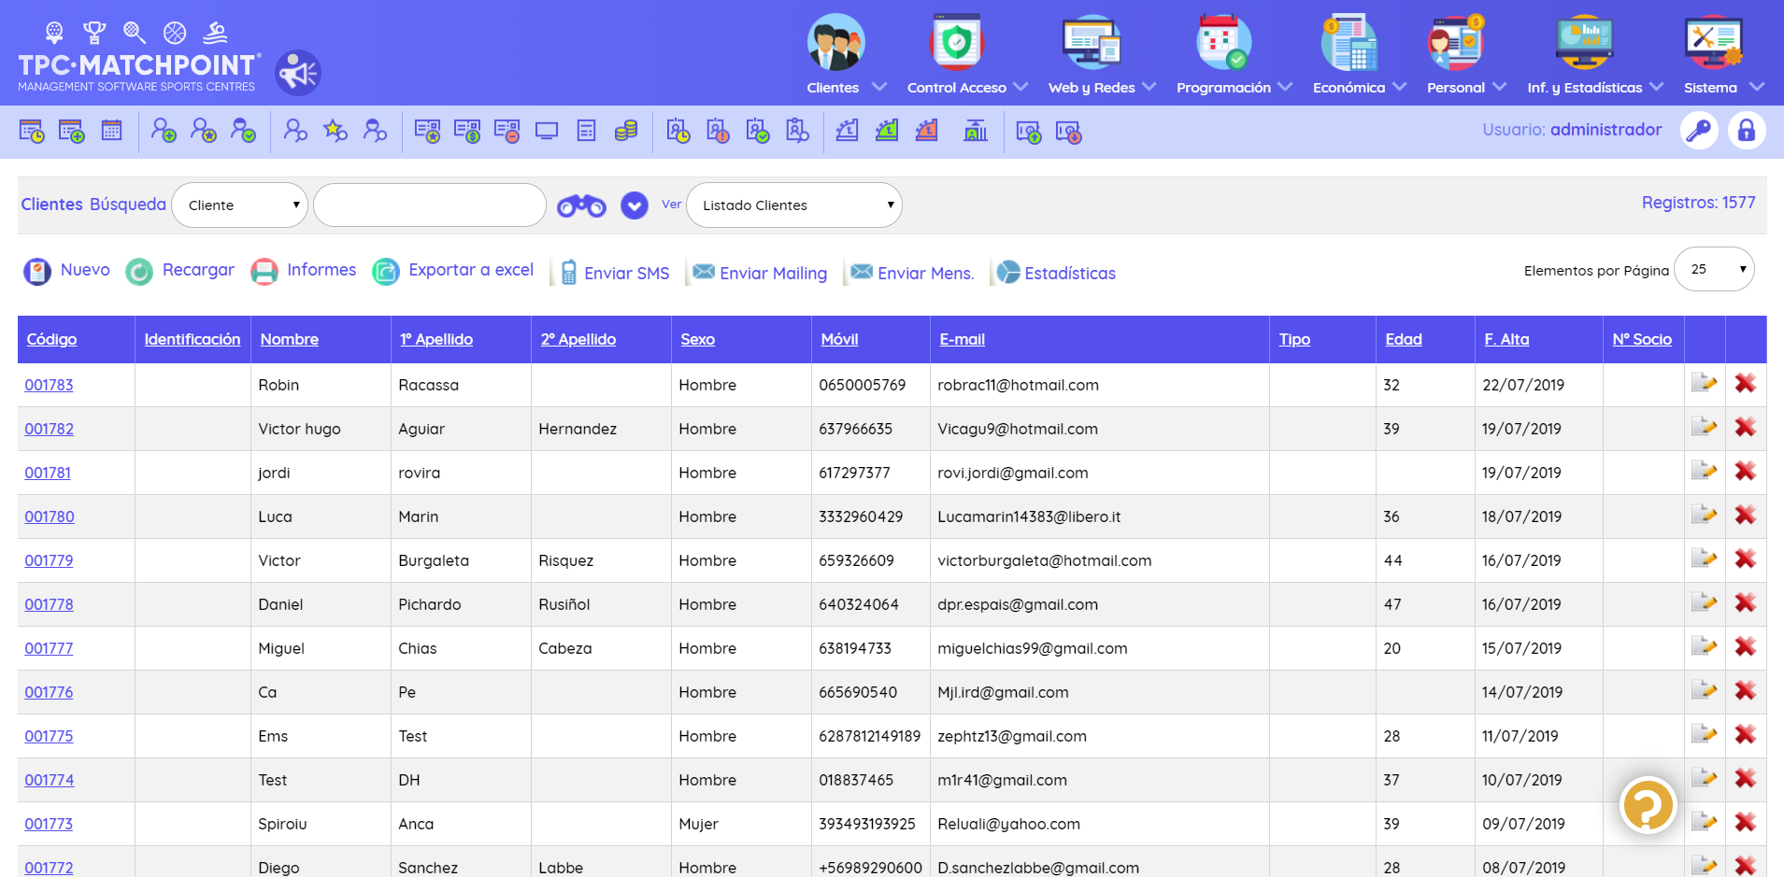Click the padlock lock-session icon
Screen dimensions: 1784x877
[x=1747, y=130]
